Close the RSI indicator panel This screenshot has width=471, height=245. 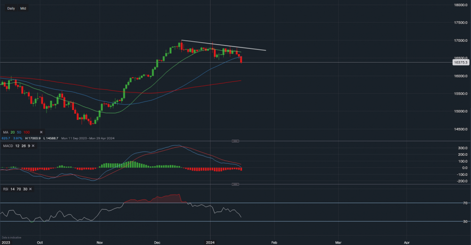coord(31,189)
